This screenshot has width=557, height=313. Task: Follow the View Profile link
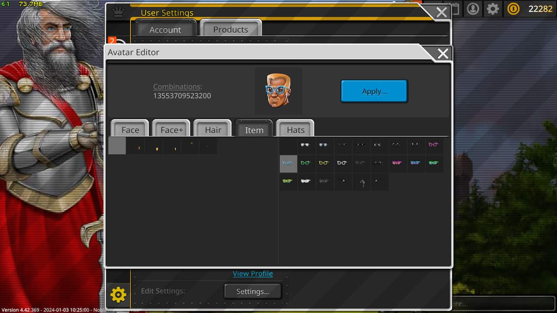pyautogui.click(x=253, y=273)
